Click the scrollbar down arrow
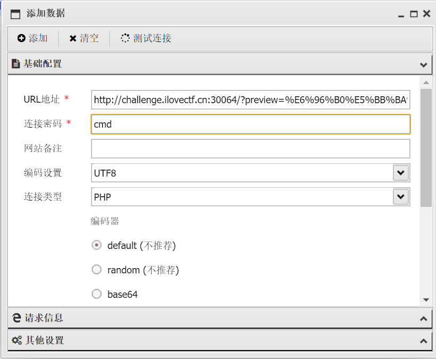Viewport: 436px width, 359px height. [x=426, y=300]
